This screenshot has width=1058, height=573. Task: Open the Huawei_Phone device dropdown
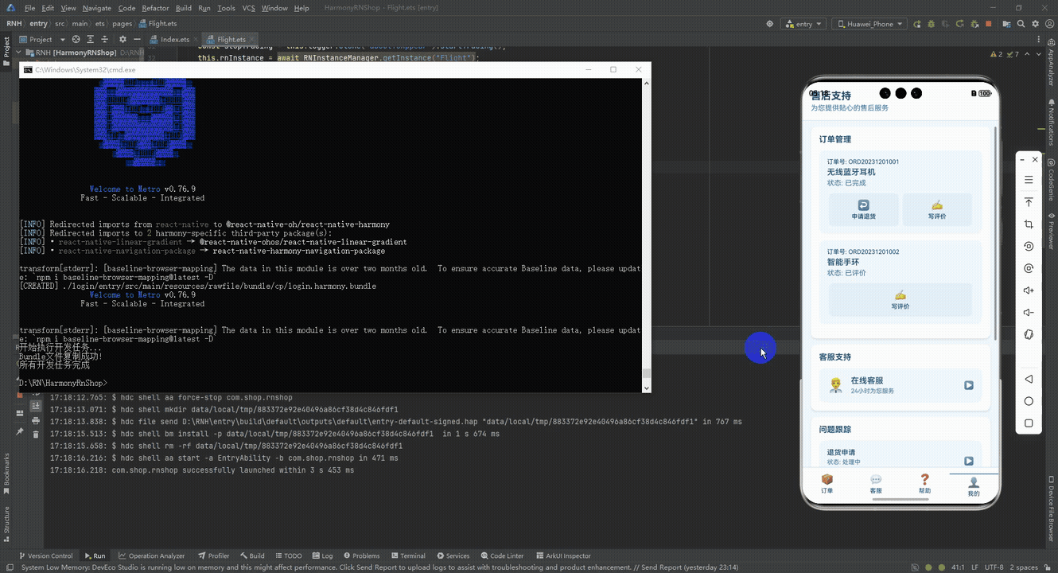tap(869, 24)
